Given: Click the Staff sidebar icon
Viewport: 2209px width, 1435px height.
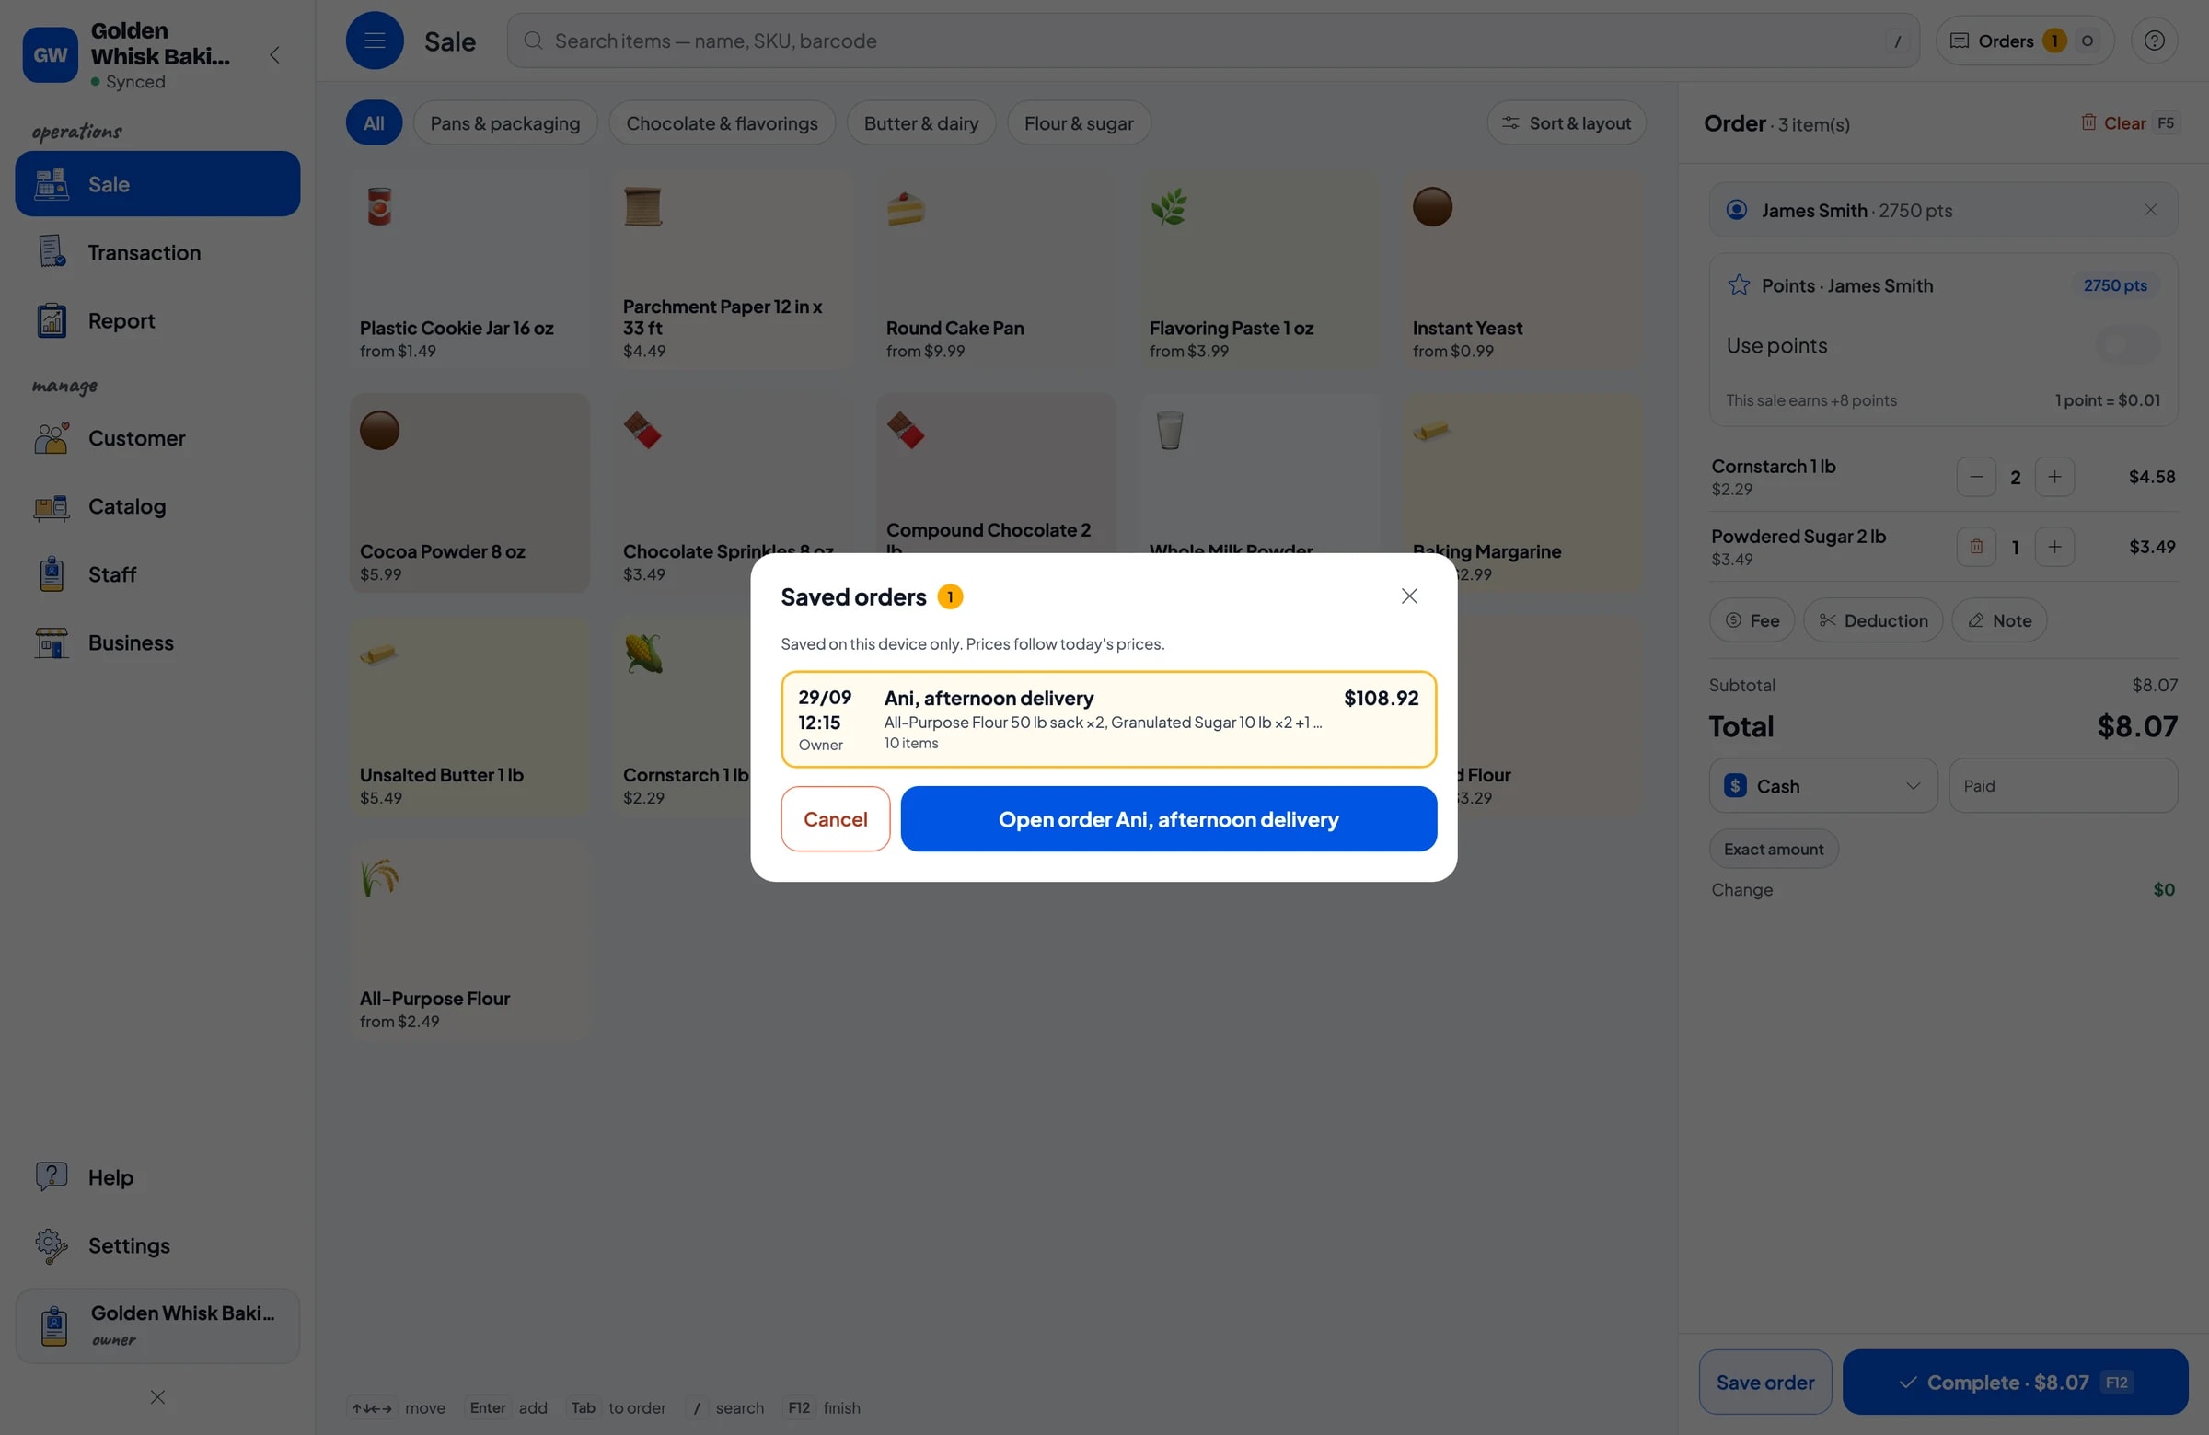Looking at the screenshot, I should pos(52,574).
